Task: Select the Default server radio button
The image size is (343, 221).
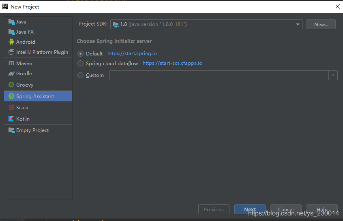Action: (x=81, y=53)
